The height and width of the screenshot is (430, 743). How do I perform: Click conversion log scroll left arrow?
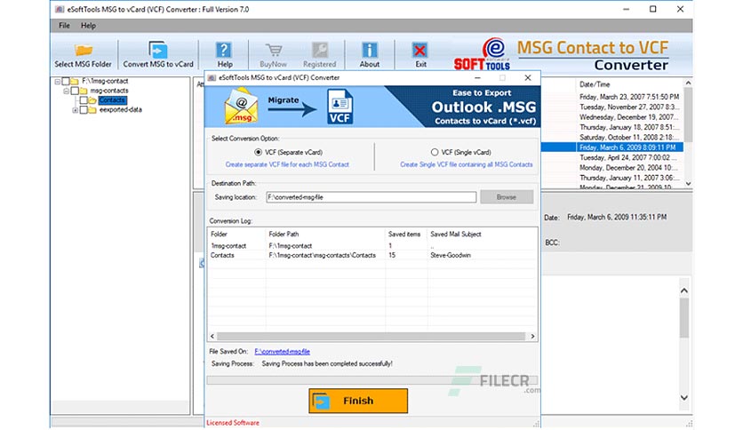click(212, 336)
